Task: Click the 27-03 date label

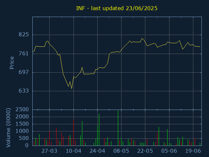Action: click(49, 151)
